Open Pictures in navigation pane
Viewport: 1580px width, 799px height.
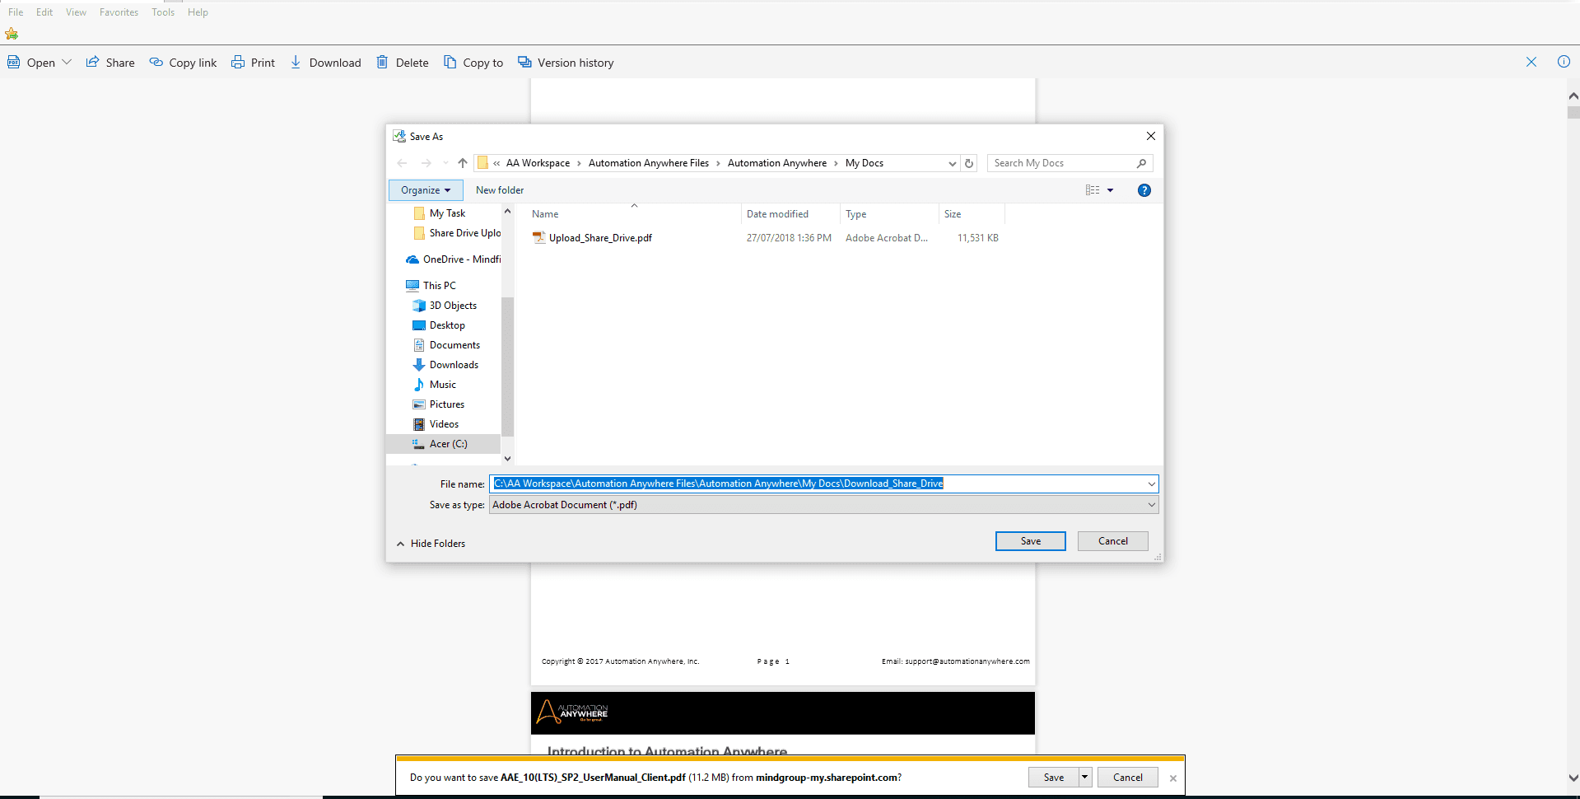[x=439, y=404]
